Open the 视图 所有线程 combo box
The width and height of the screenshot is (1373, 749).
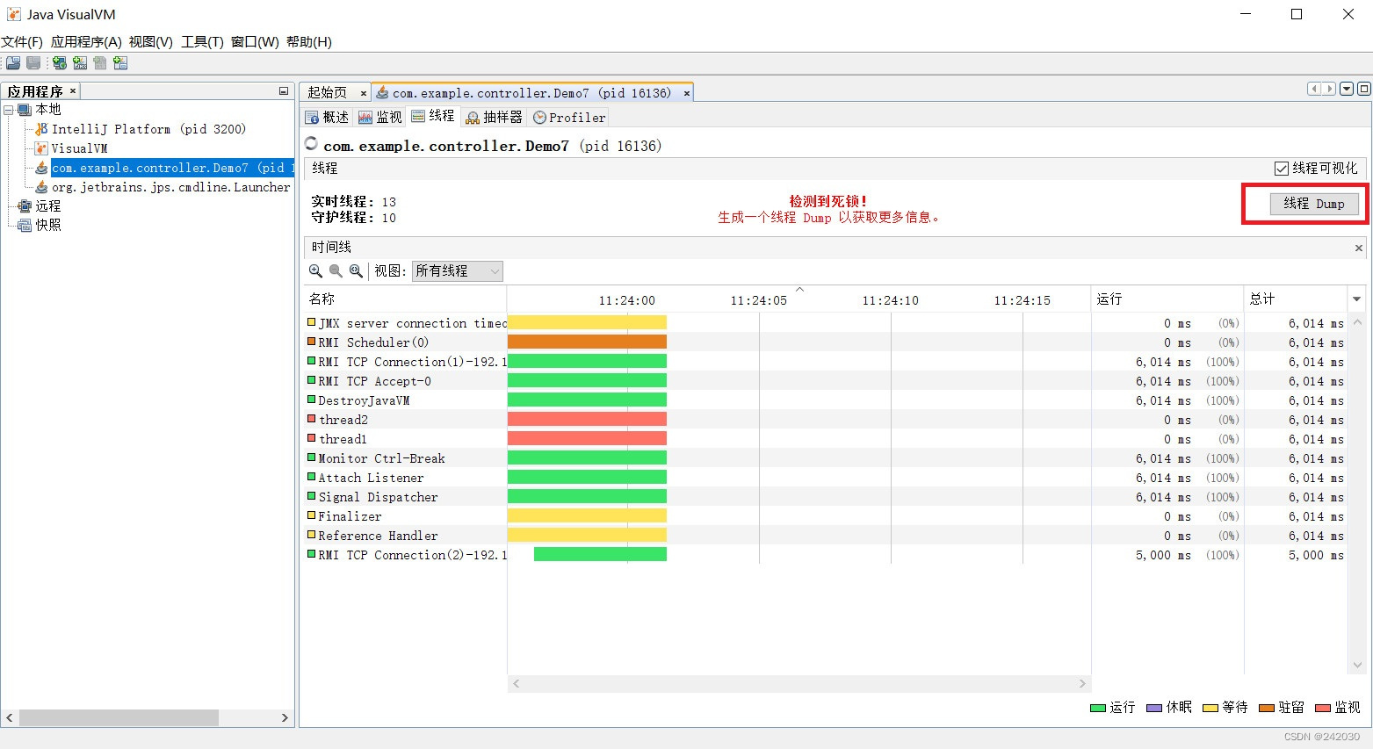[x=458, y=271]
